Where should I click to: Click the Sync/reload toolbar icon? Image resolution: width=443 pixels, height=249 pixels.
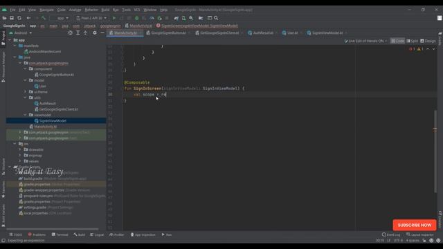[x=19, y=18]
